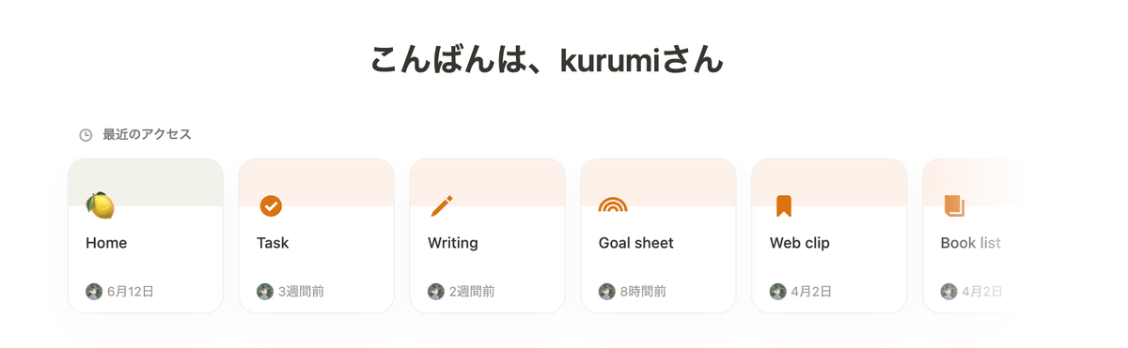Click the orange checkmark Task icon
1128x348 pixels.
[x=271, y=205]
